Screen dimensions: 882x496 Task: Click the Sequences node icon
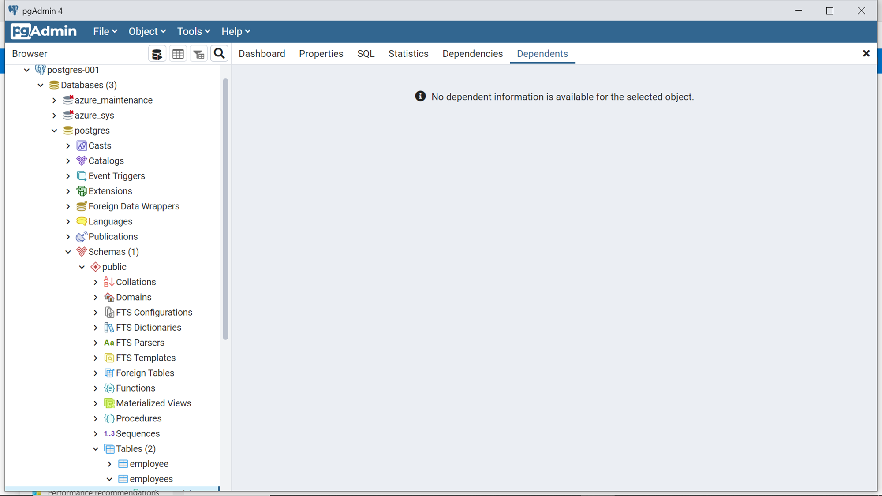coord(109,434)
